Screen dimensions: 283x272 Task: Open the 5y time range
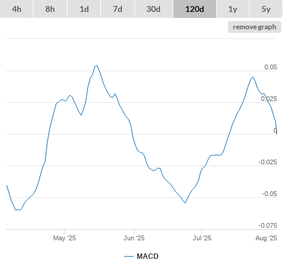[266, 9]
